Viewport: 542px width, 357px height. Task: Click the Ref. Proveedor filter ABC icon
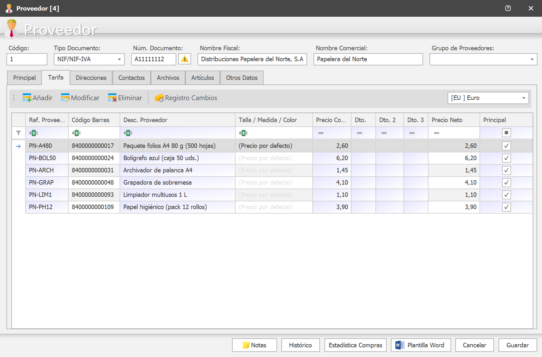click(34, 133)
